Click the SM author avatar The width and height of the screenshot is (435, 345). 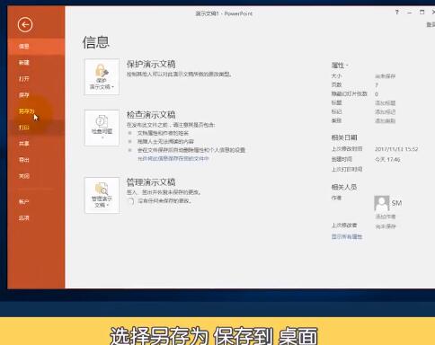click(382, 203)
